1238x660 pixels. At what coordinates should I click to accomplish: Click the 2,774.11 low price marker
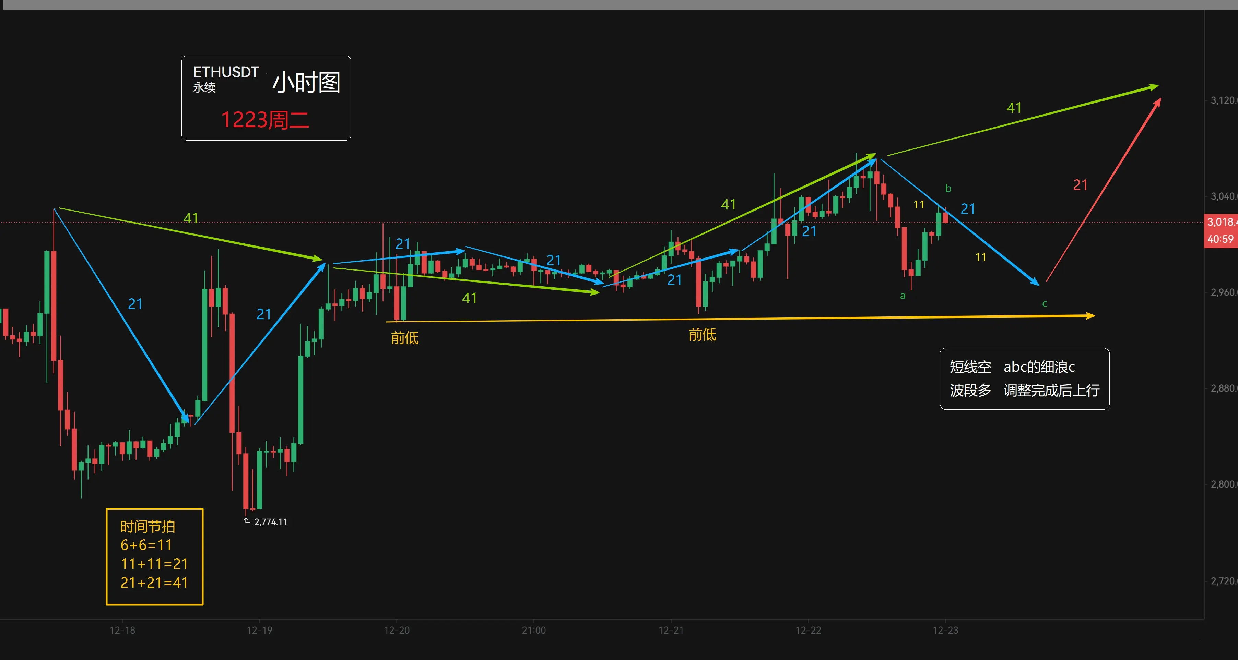(270, 522)
